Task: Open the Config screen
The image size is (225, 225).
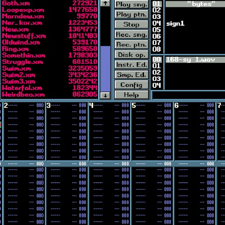Action: coord(131,85)
